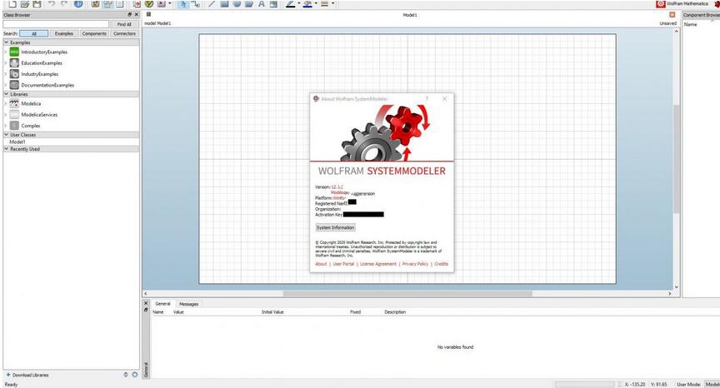Click the System Information button
This screenshot has height=388, width=720.
pyautogui.click(x=335, y=227)
